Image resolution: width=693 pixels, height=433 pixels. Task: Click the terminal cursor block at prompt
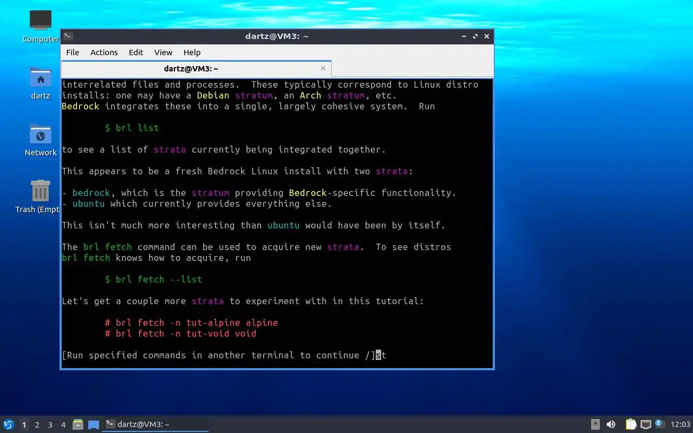(x=378, y=355)
